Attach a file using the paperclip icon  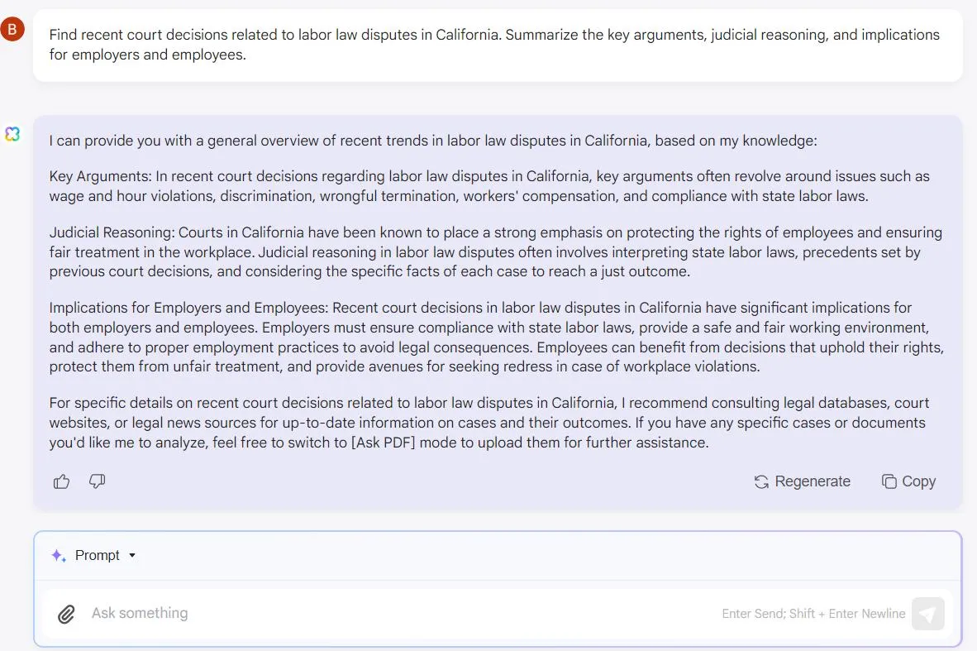coord(66,613)
